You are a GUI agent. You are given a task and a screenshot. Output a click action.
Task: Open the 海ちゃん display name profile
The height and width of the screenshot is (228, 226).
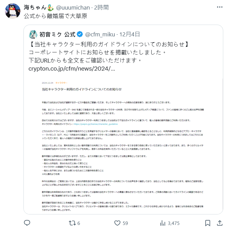39,7
